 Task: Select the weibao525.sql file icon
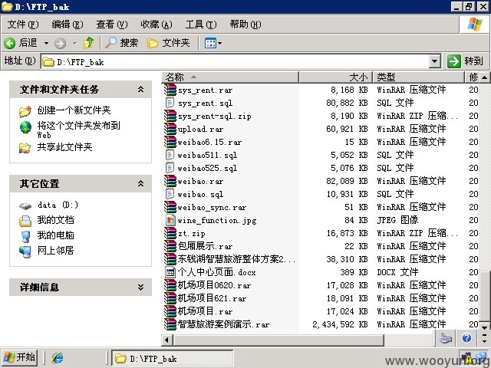click(x=170, y=168)
